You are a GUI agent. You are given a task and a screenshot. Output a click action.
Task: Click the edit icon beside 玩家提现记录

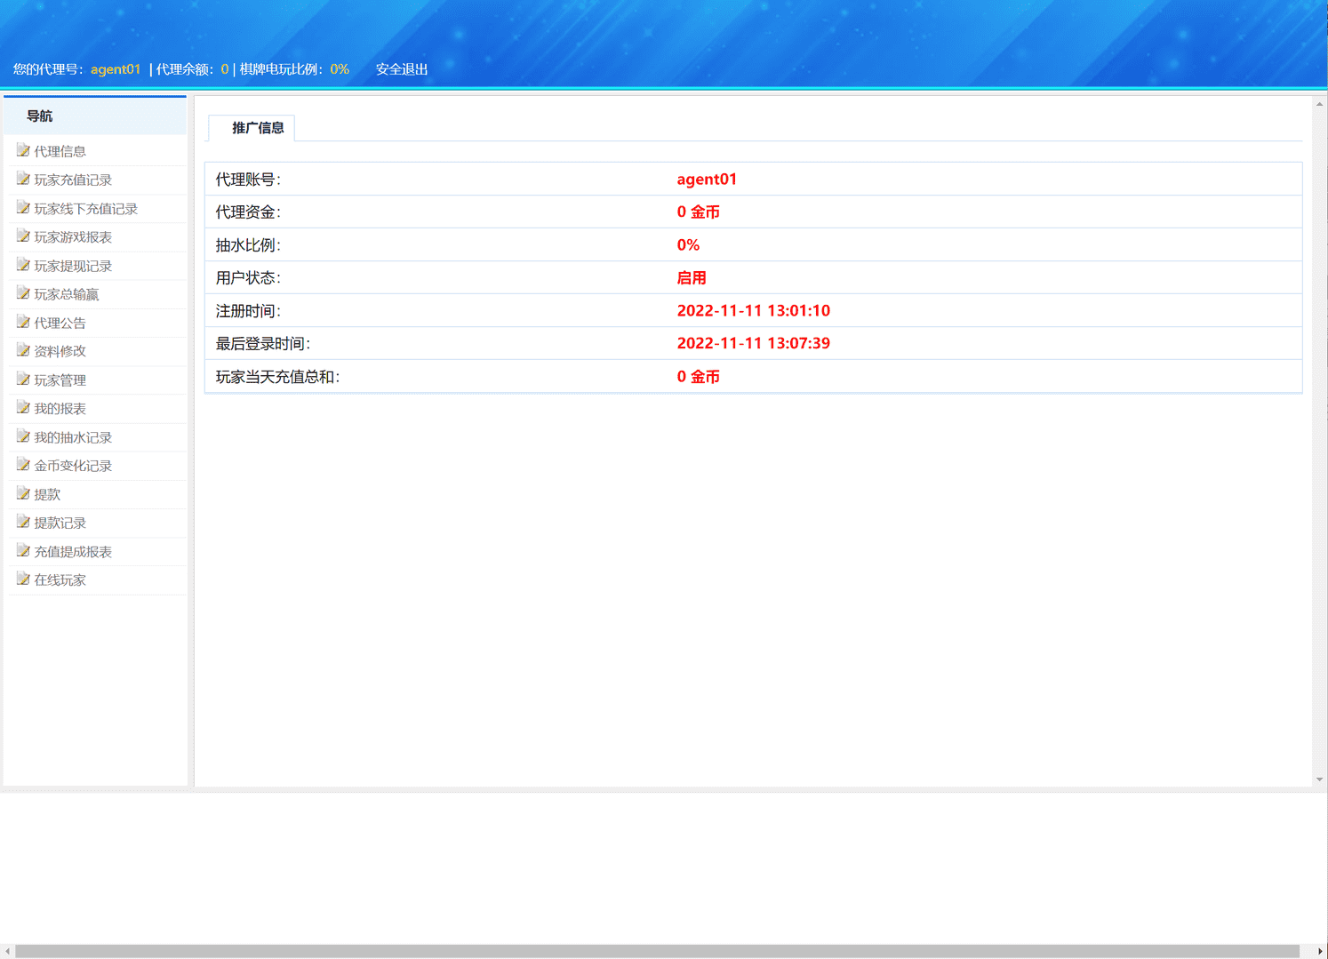tap(23, 265)
